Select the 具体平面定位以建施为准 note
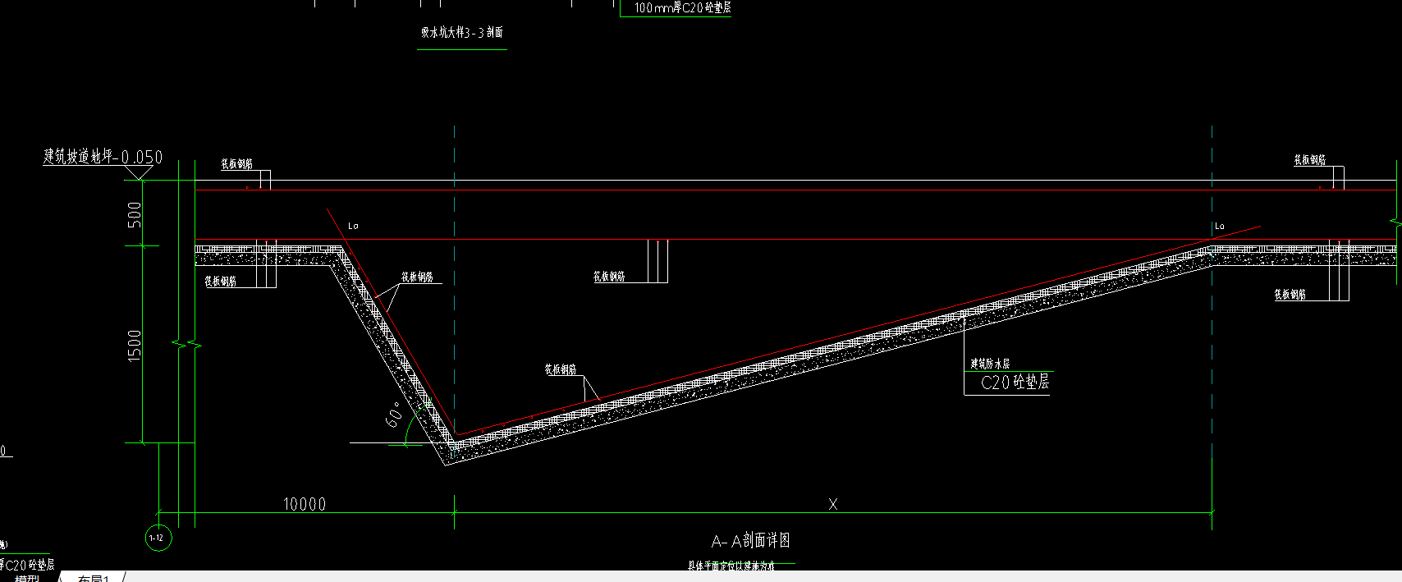The width and height of the screenshot is (1402, 582). [x=731, y=566]
